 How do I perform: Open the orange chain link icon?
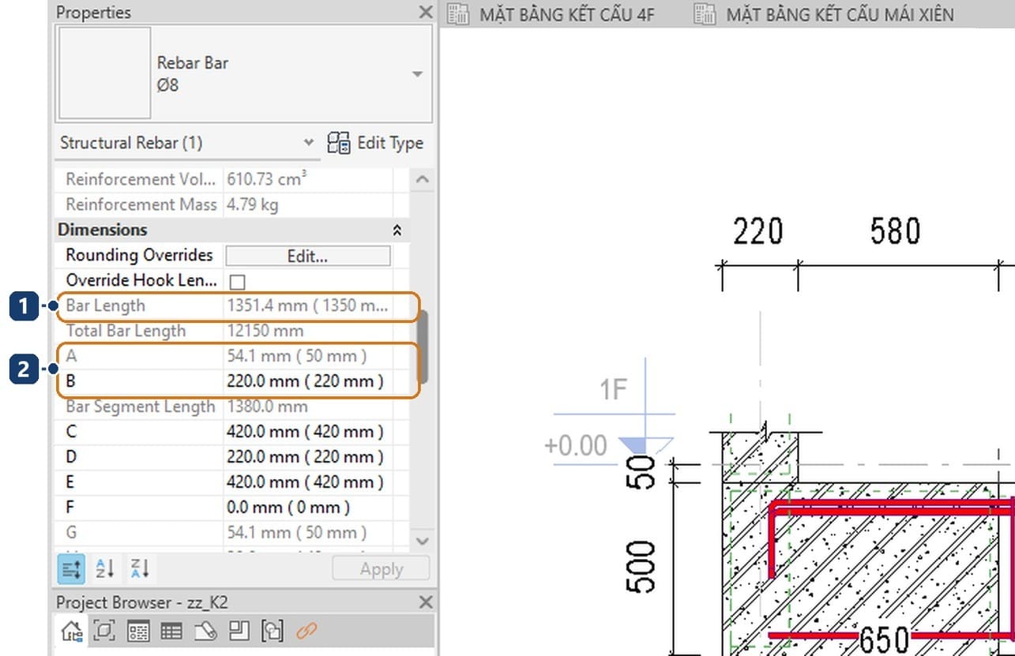click(x=306, y=631)
